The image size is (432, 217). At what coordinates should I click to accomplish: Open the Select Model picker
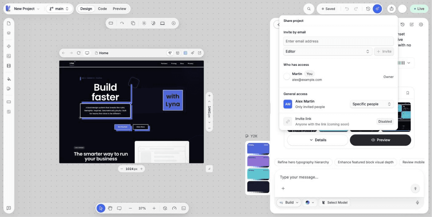(334, 203)
